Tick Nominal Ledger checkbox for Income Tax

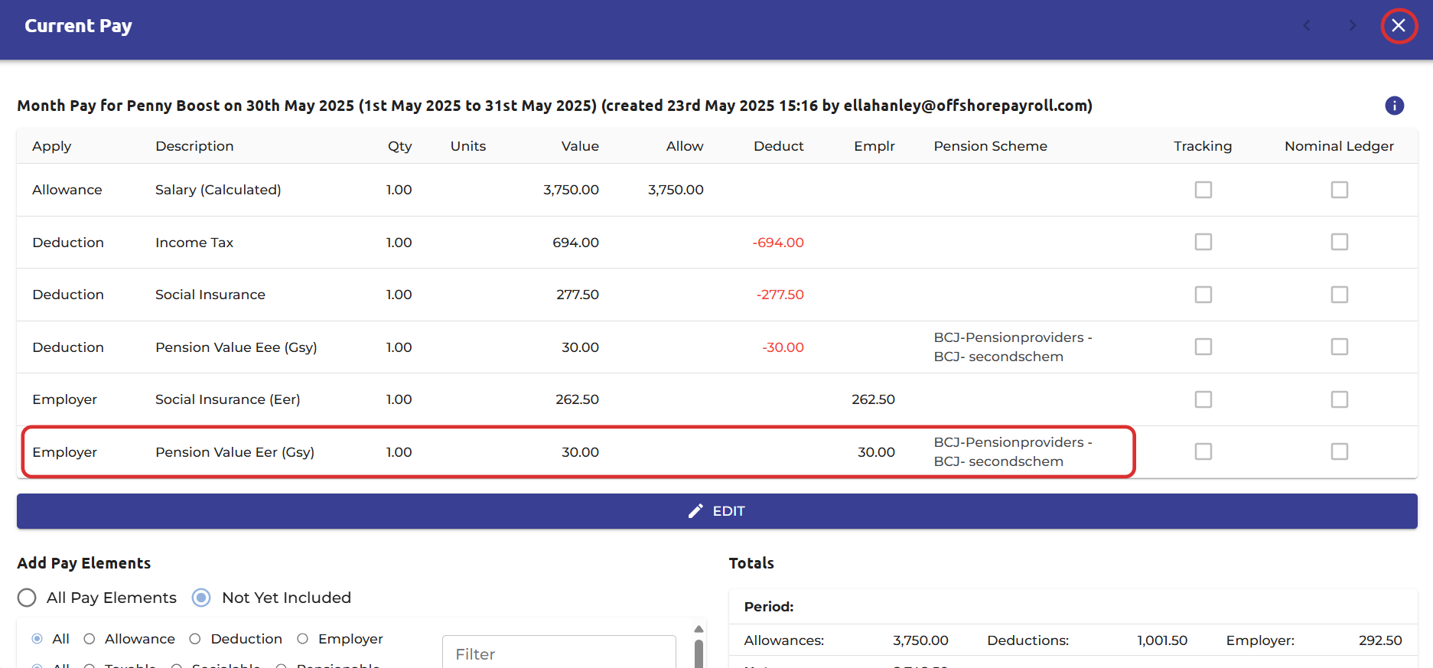[x=1340, y=242]
